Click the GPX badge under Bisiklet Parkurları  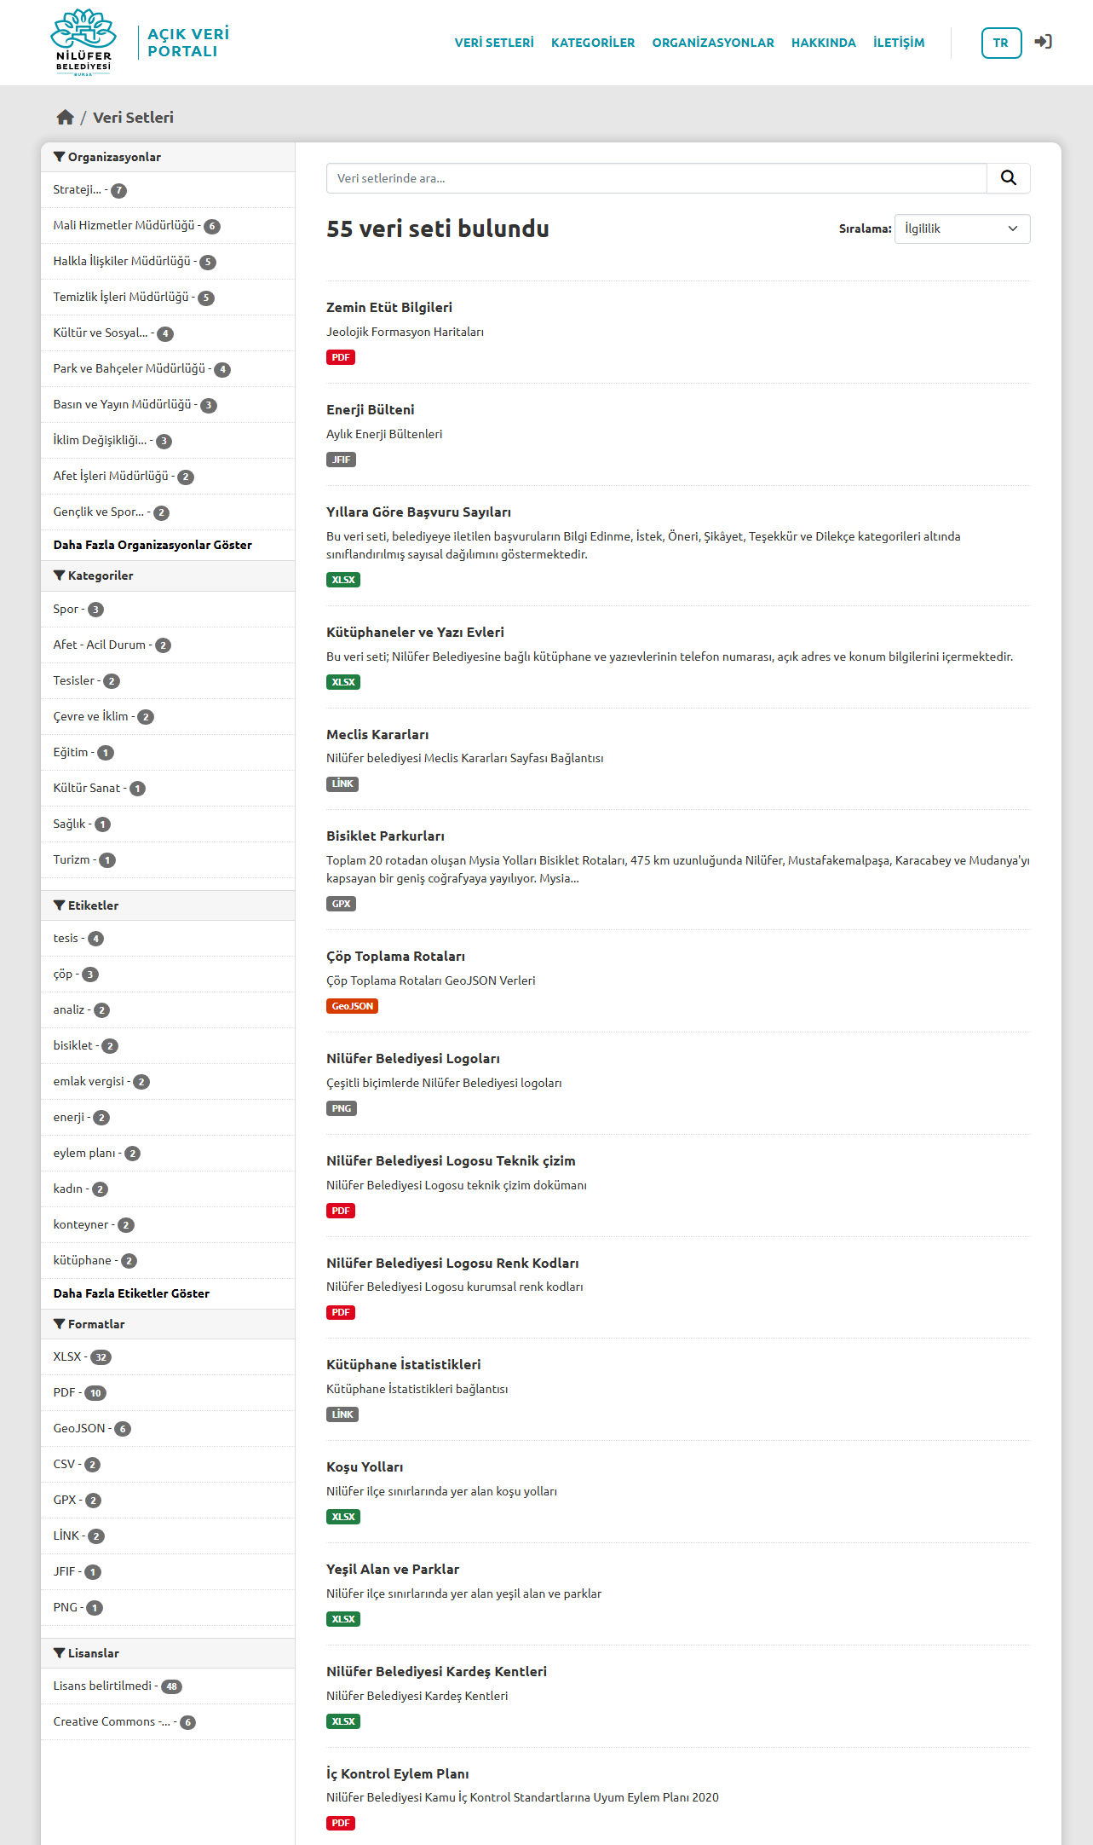[341, 904]
